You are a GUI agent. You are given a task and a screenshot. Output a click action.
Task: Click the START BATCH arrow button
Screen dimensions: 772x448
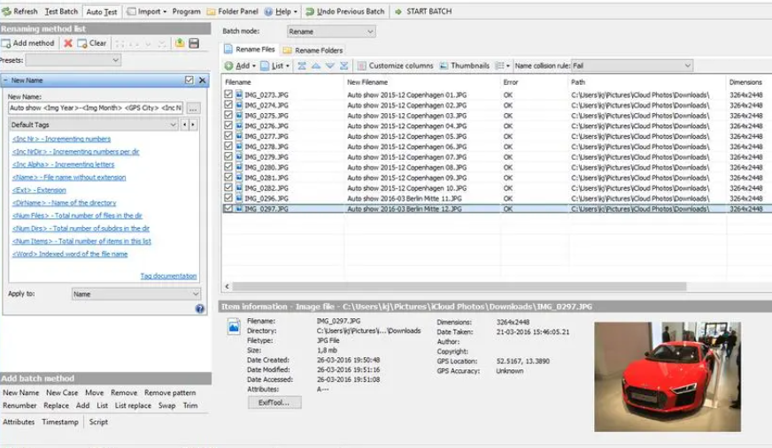[x=398, y=11]
